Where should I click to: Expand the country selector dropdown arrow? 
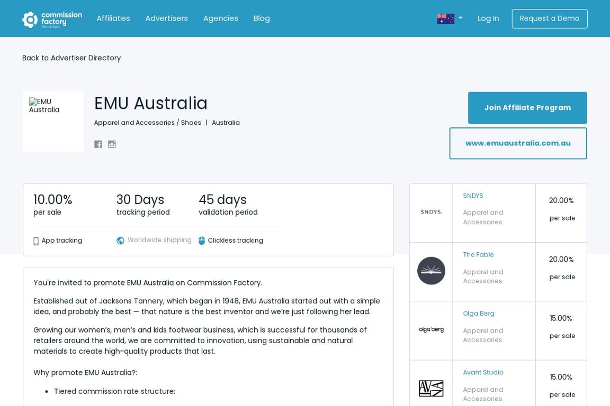click(461, 18)
